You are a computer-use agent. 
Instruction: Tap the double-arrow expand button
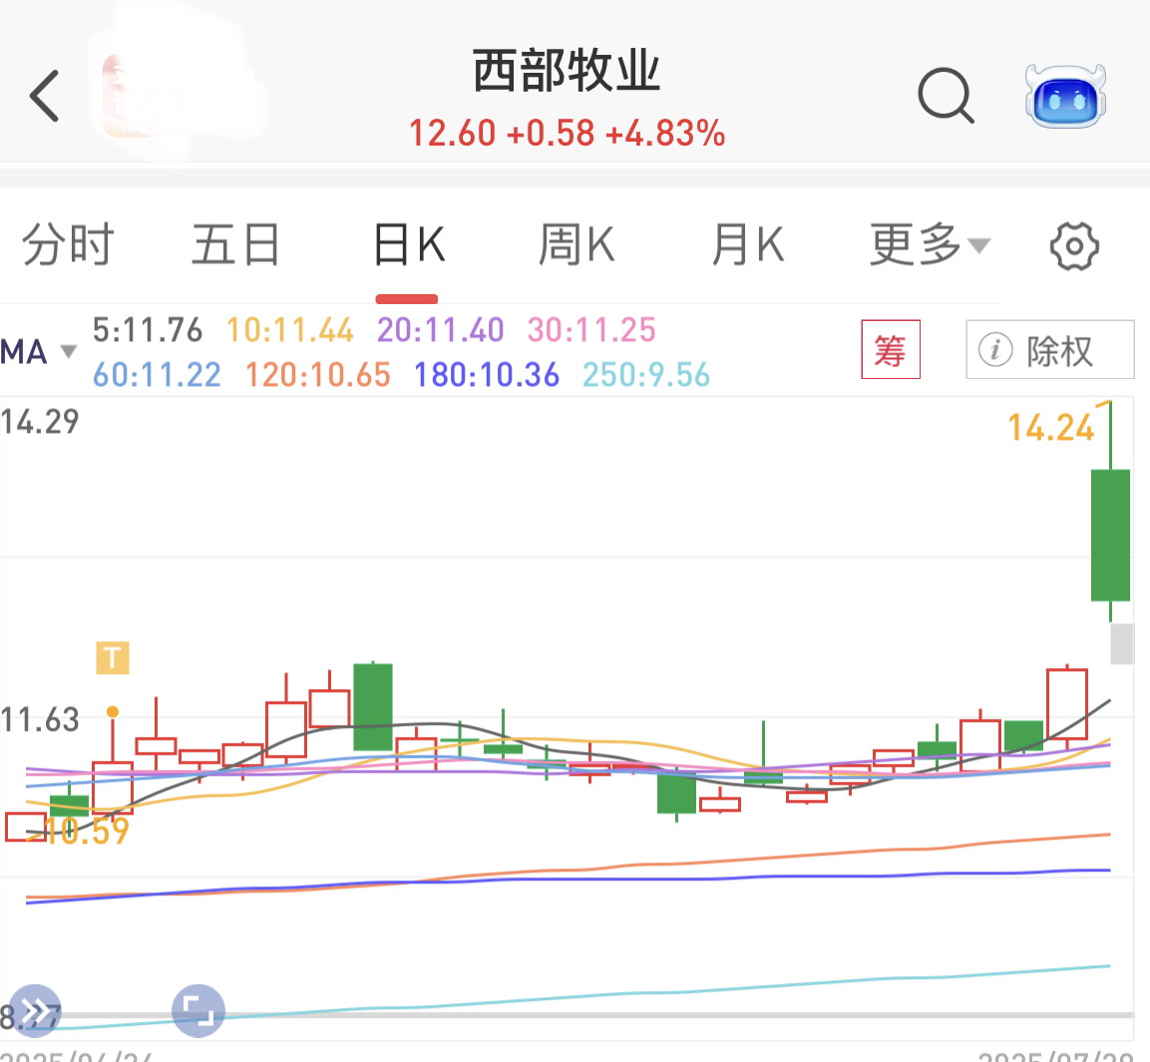coord(35,1011)
